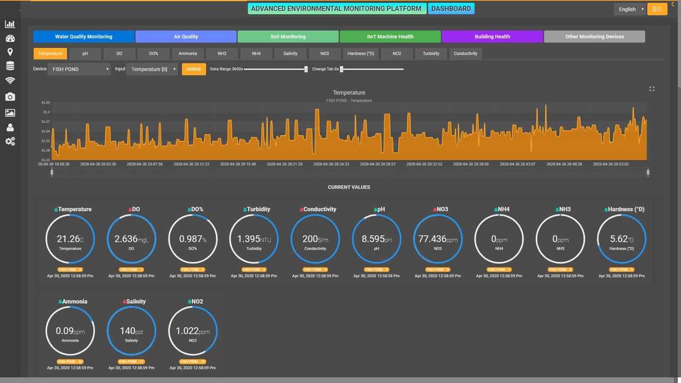Select the gauge dashboard icon in sidebar
681x383 pixels.
(x=10, y=38)
